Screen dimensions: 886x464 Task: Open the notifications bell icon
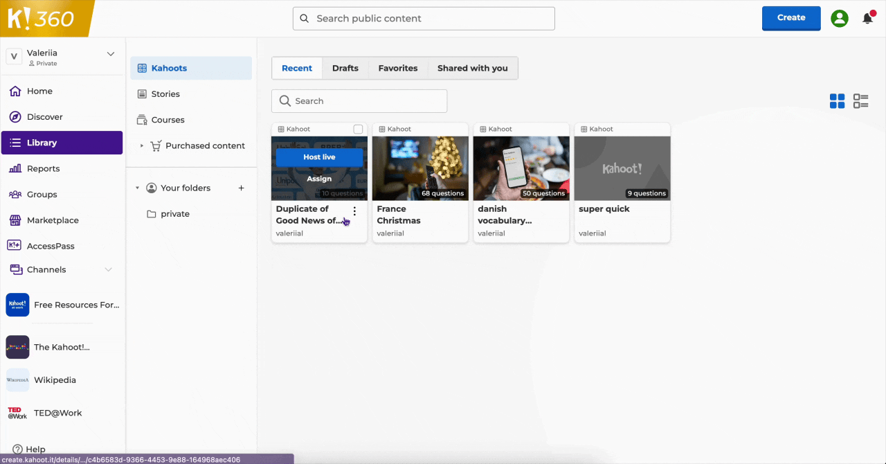coord(867,19)
